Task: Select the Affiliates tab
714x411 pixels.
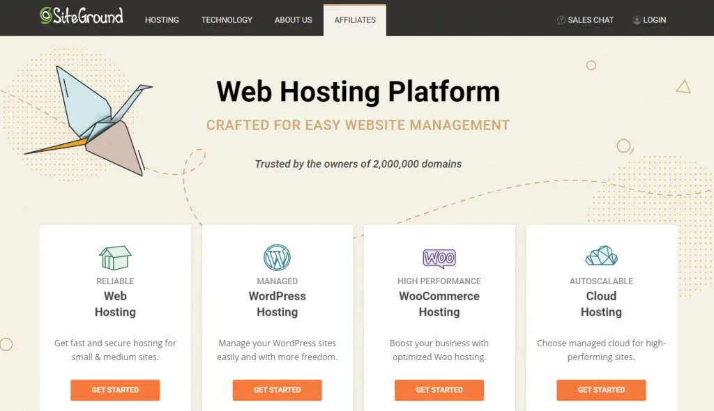Action: (x=355, y=20)
